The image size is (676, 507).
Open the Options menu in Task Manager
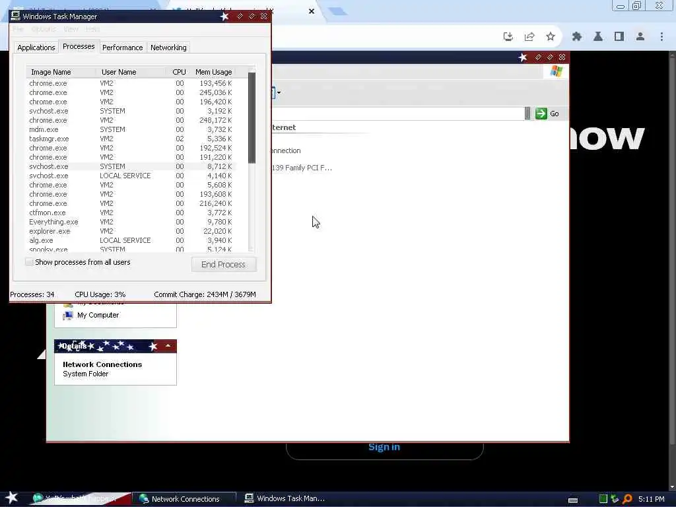(44, 29)
